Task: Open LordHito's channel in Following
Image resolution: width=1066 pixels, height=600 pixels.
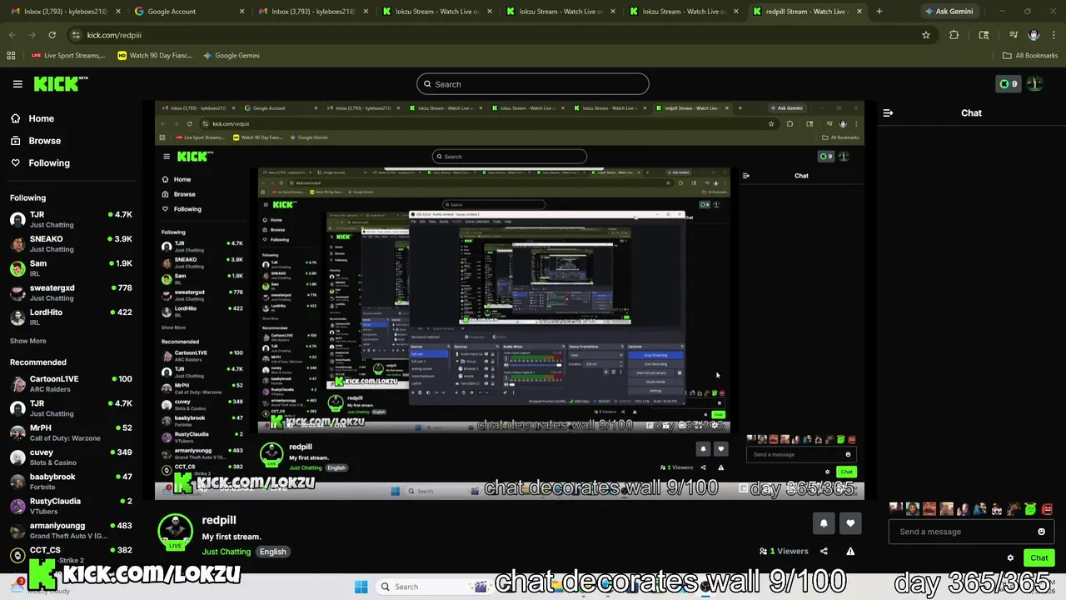Action: coord(71,317)
